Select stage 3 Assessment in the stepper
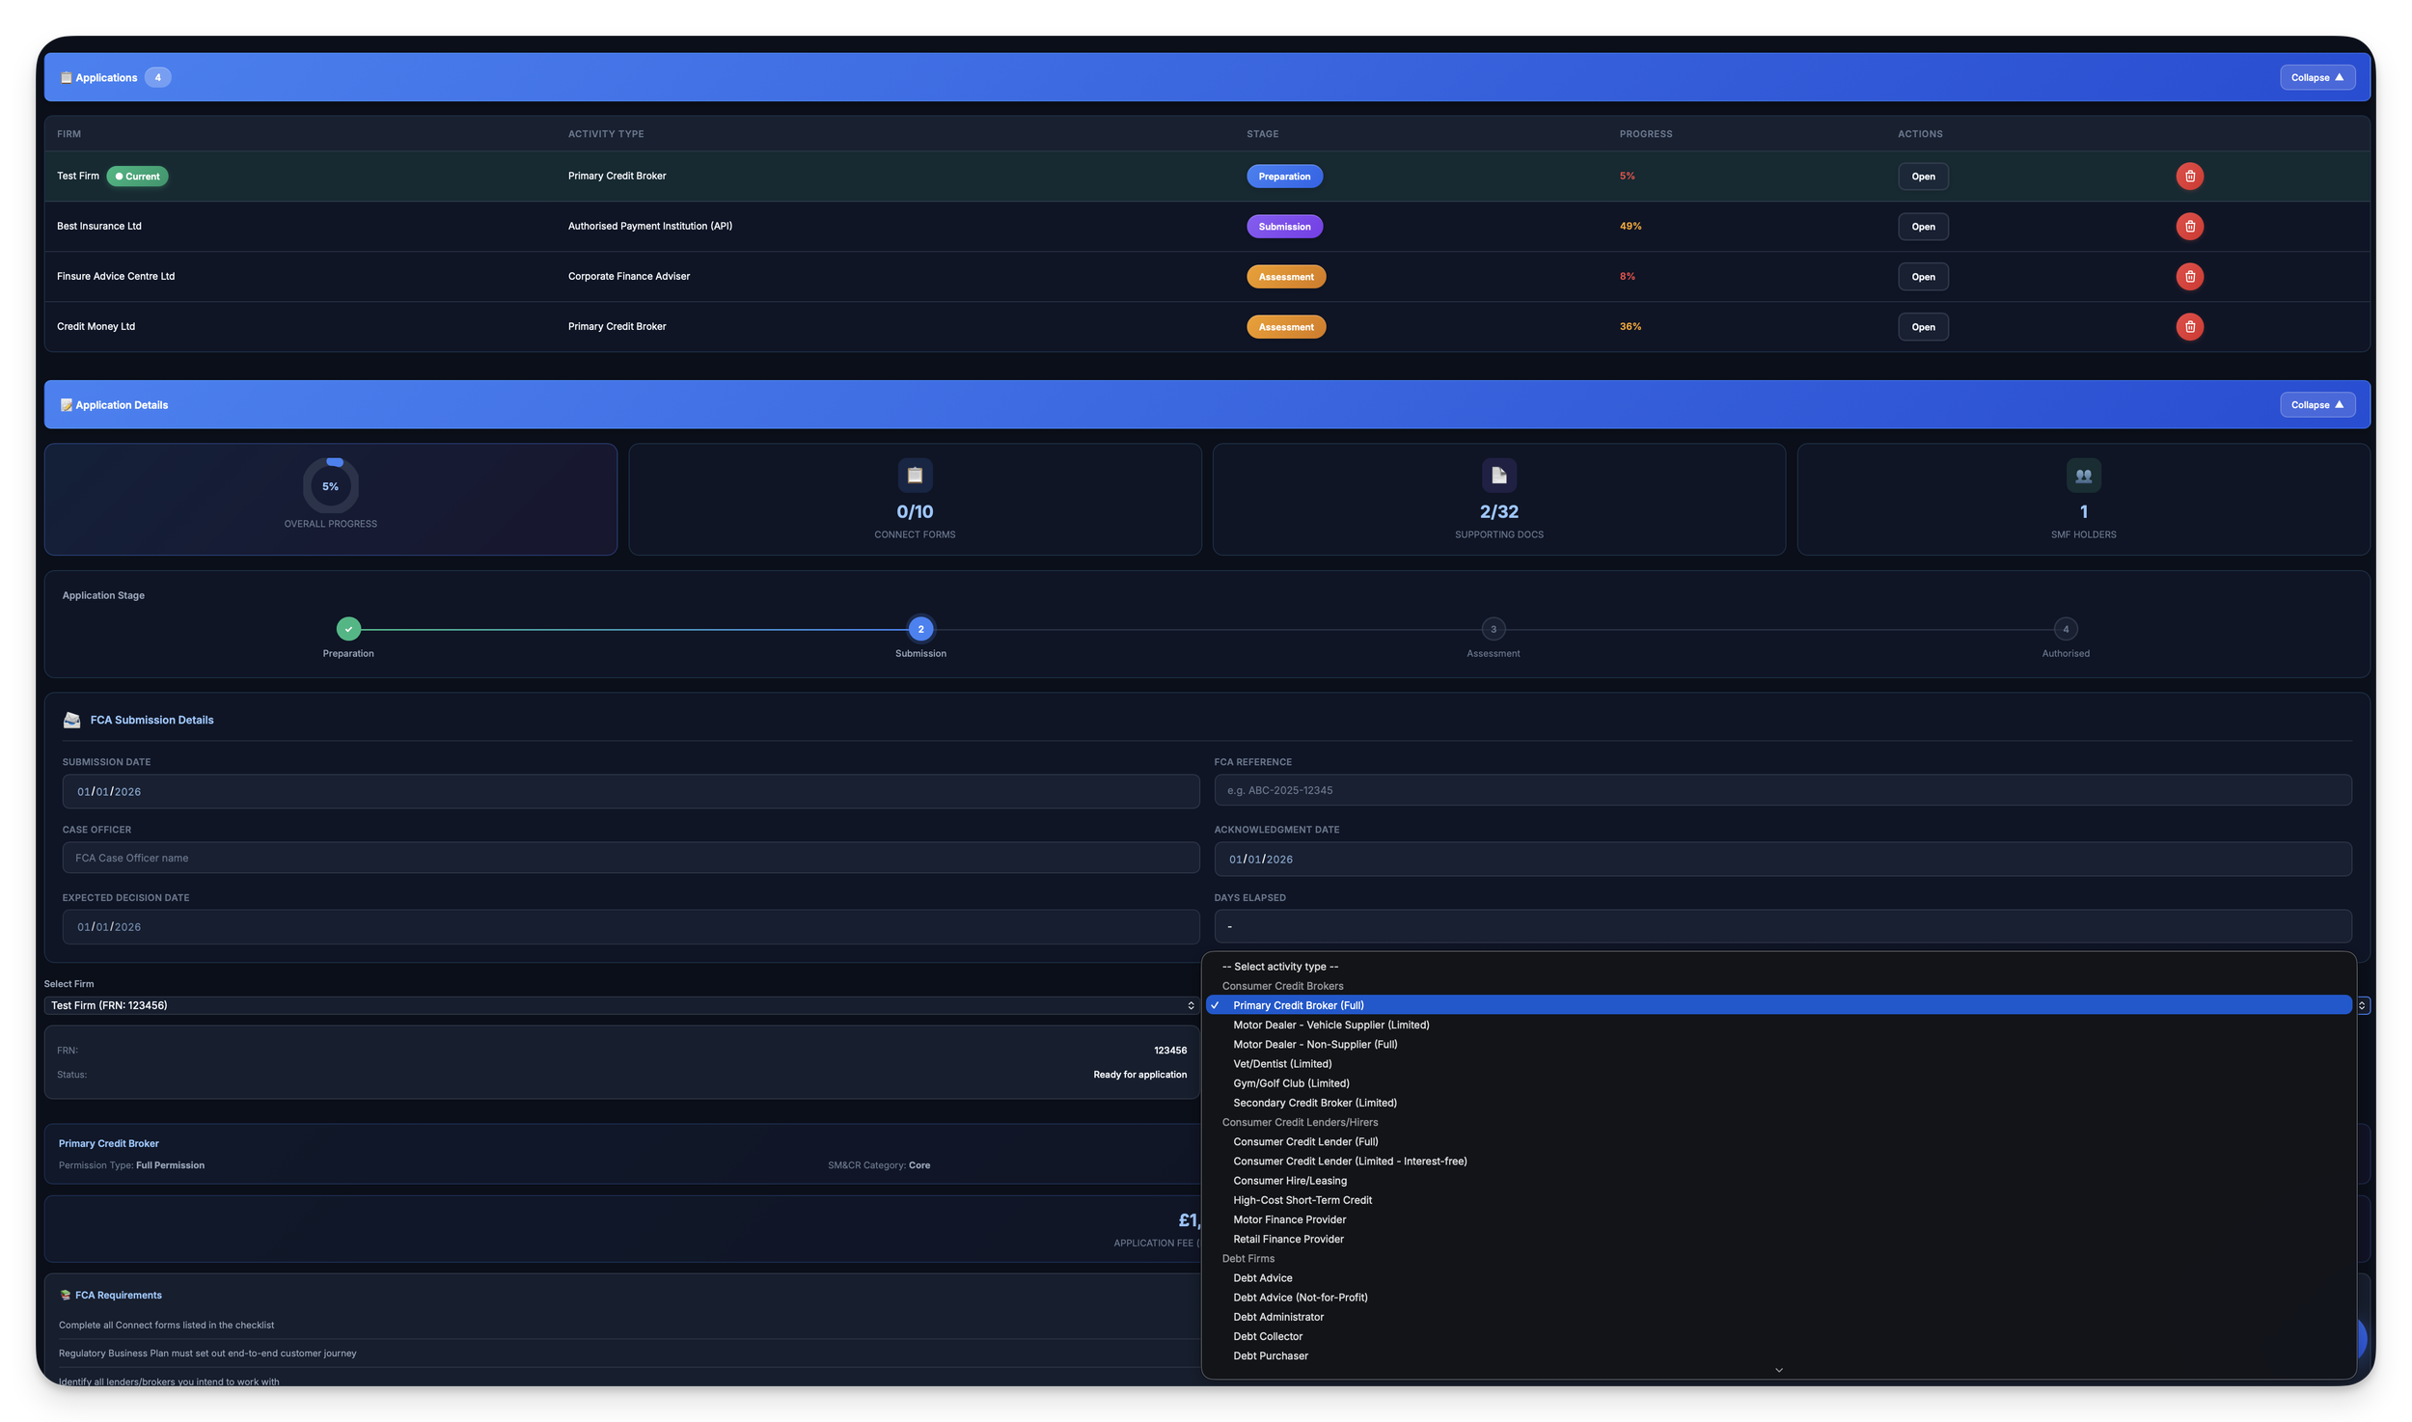Image resolution: width=2412 pixels, height=1422 pixels. point(1493,629)
